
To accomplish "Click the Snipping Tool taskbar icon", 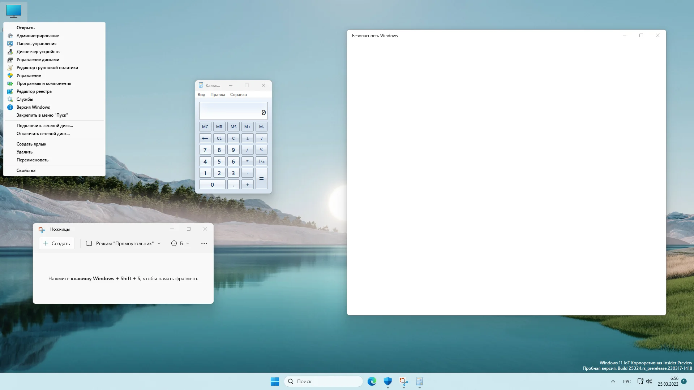I will tap(403, 381).
